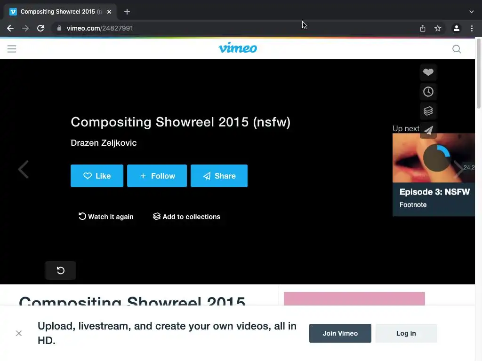The height and width of the screenshot is (361, 482).
Task: Open the browser profile avatar icon
Action: pyautogui.click(x=457, y=28)
